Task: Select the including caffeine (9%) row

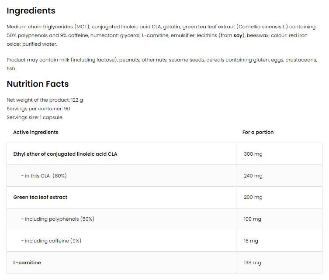Action: click(x=164, y=241)
